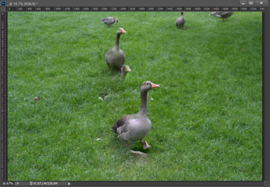Click the brown leaf on the left grass
The width and height of the screenshot is (270, 187).
click(x=36, y=98)
